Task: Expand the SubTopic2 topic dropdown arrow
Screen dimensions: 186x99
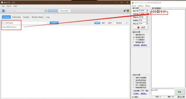Action: pos(48,23)
